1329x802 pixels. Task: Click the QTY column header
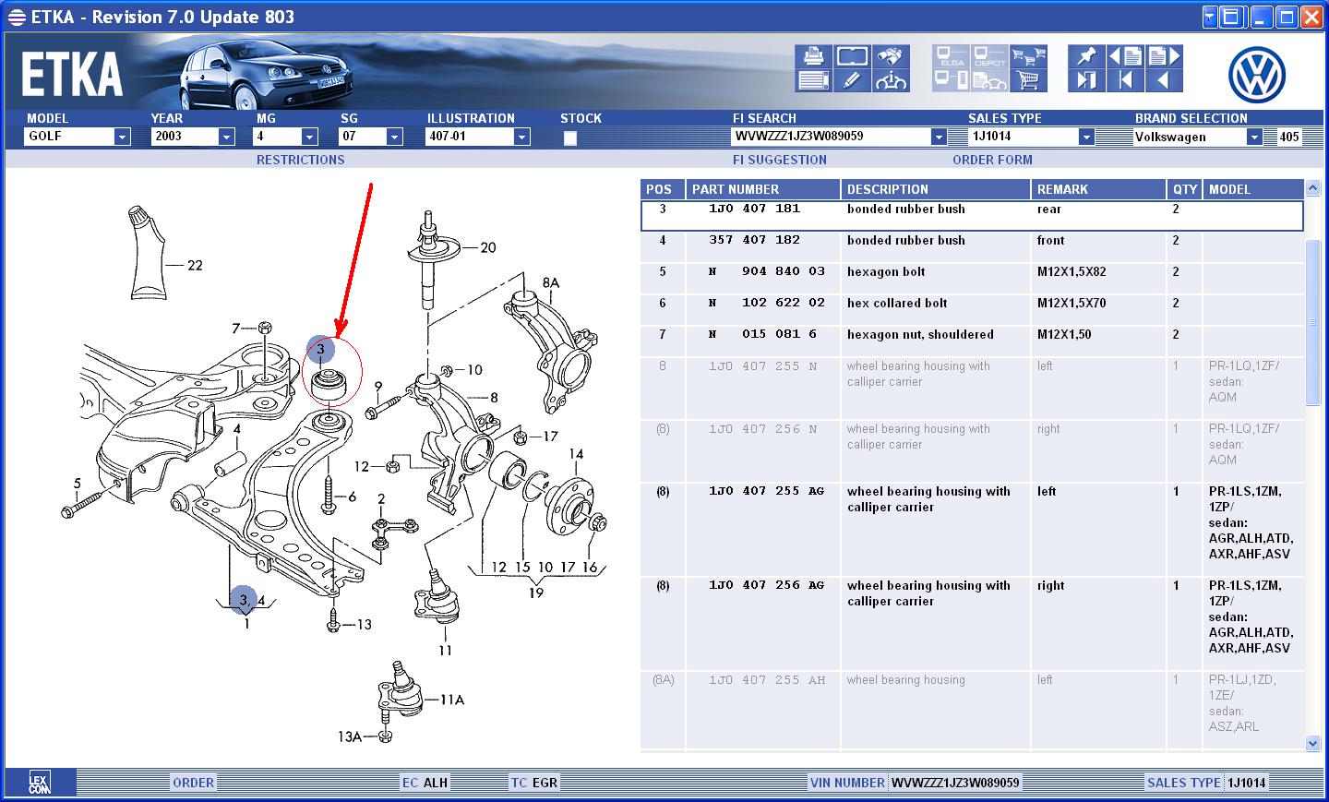1185,189
